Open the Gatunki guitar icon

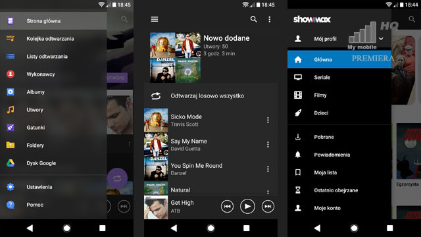[x=11, y=127]
